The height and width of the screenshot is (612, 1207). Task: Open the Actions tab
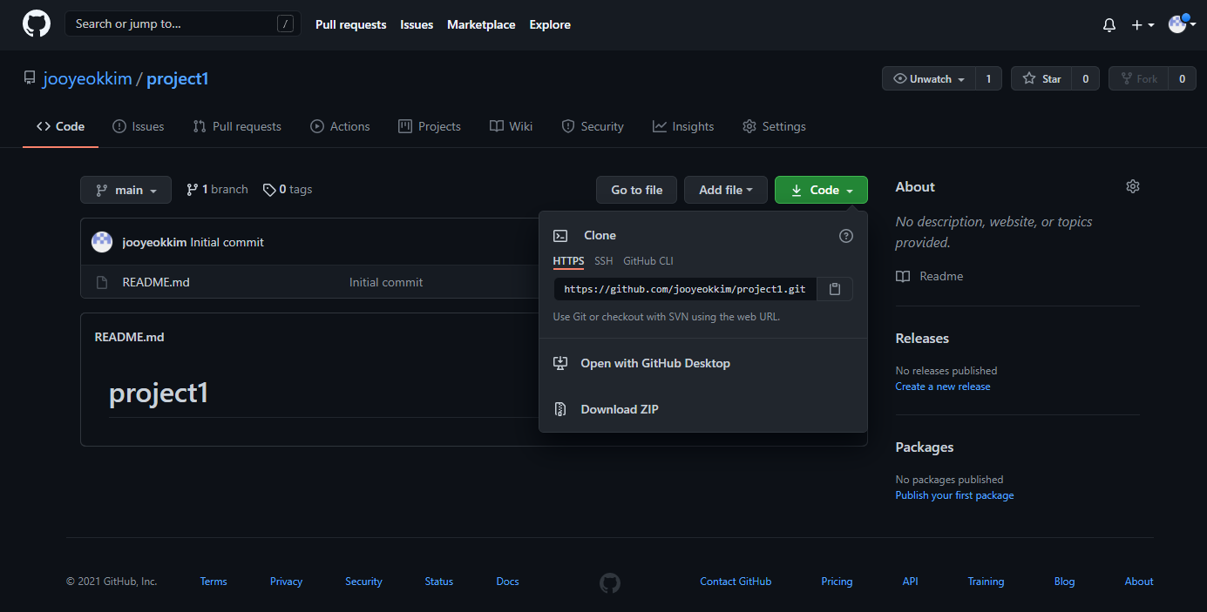340,126
